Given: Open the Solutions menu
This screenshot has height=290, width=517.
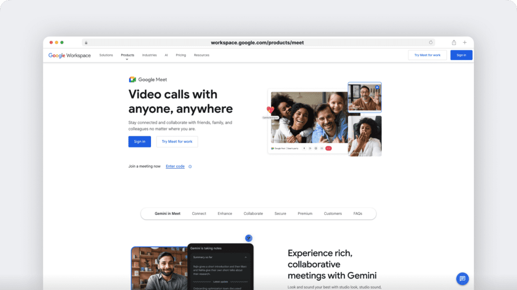Looking at the screenshot, I should tap(106, 55).
